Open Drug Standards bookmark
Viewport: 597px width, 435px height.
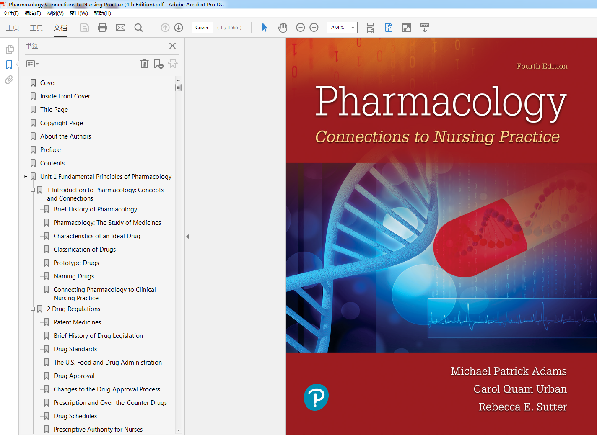coord(75,349)
